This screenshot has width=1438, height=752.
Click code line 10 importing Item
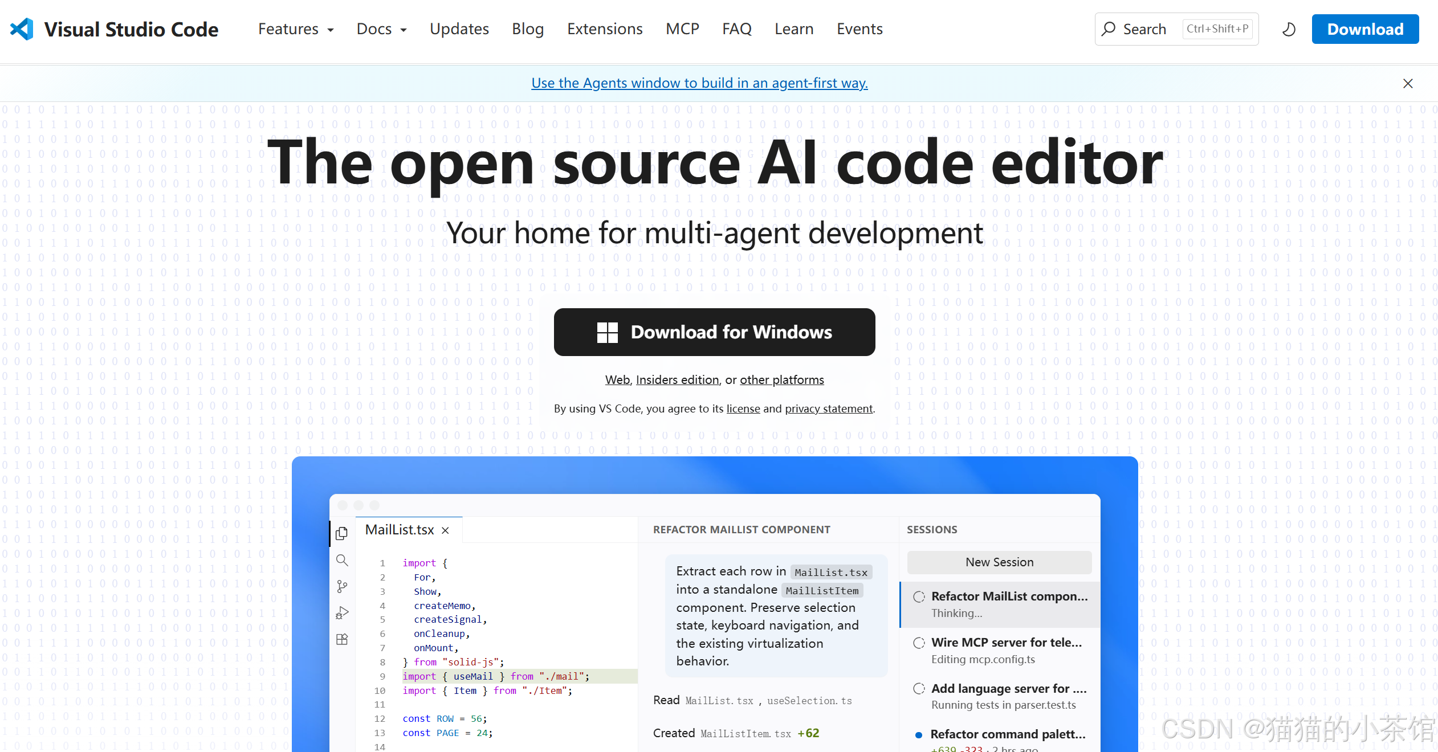(487, 690)
